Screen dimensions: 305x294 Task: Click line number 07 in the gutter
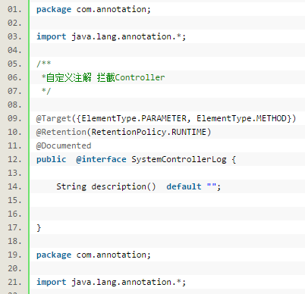pos(14,91)
